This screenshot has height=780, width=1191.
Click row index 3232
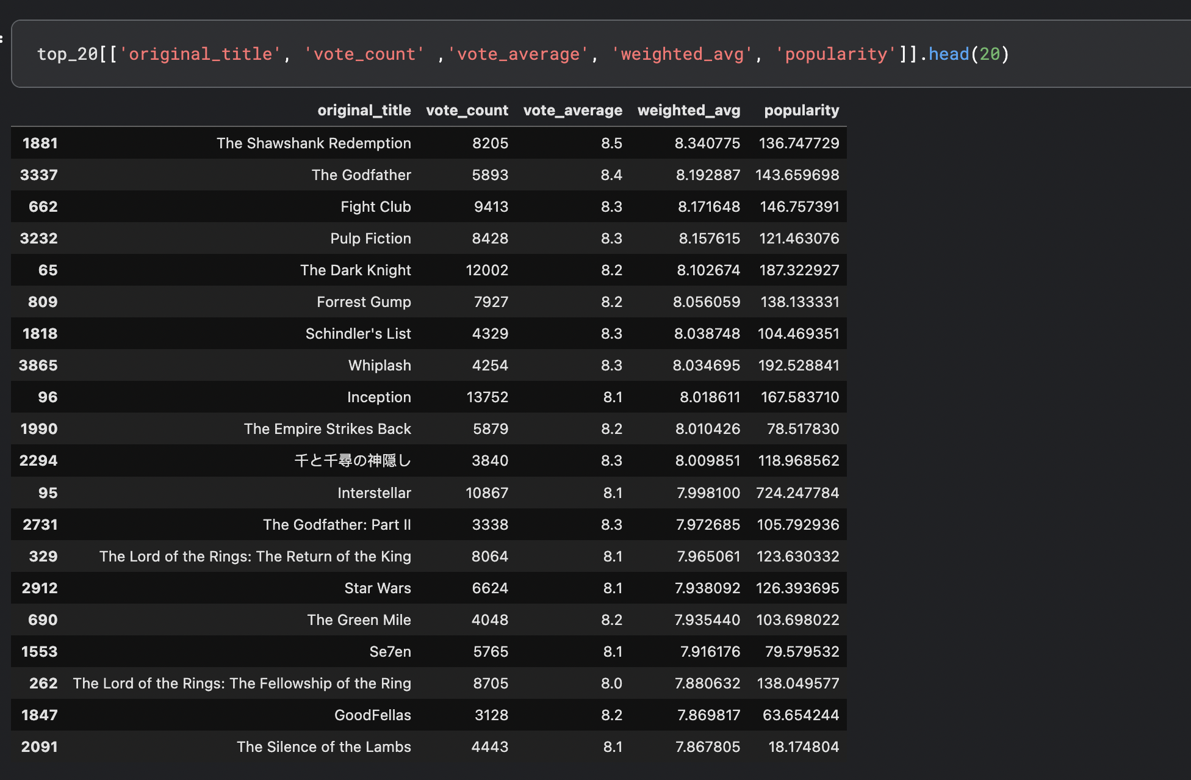[38, 239]
